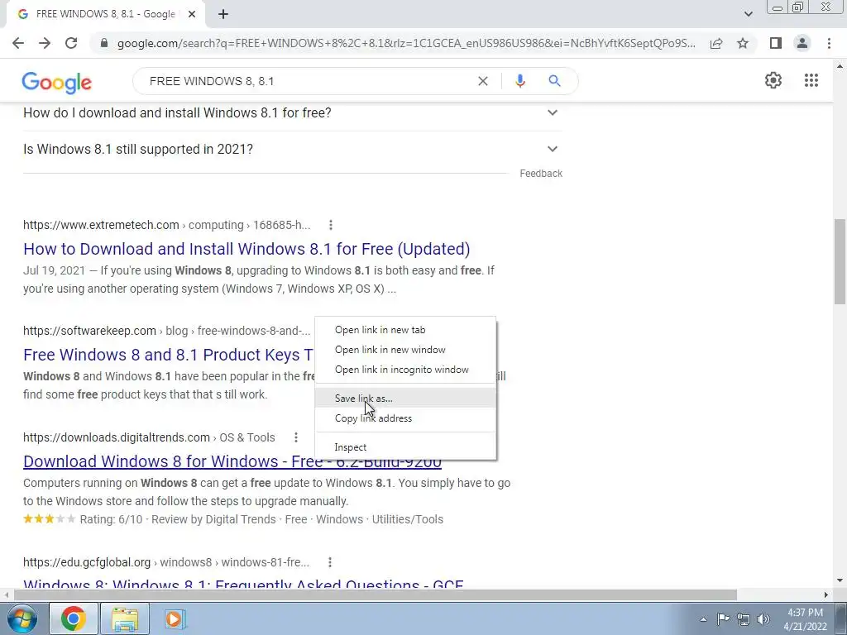Open 'Download Windows 8 for Windows' link

click(x=232, y=461)
